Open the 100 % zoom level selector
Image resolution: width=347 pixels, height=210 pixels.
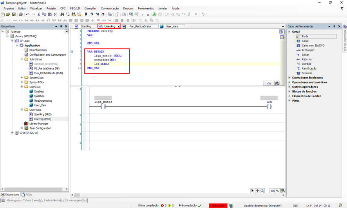275,191
